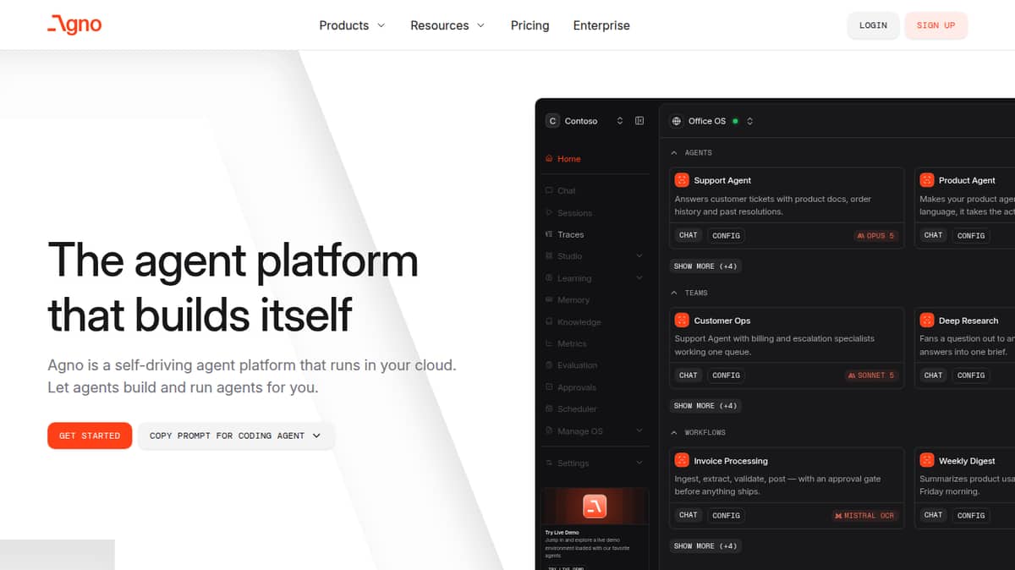Click the Deep Research orange icon
The width and height of the screenshot is (1015, 570).
927,321
